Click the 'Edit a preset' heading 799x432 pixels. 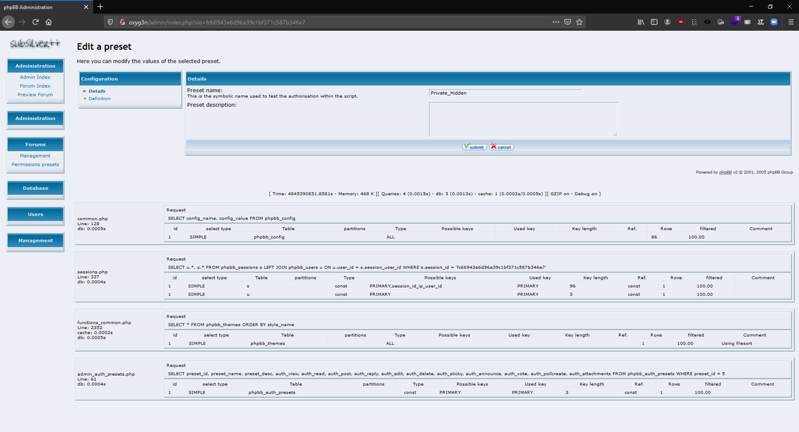click(x=104, y=47)
